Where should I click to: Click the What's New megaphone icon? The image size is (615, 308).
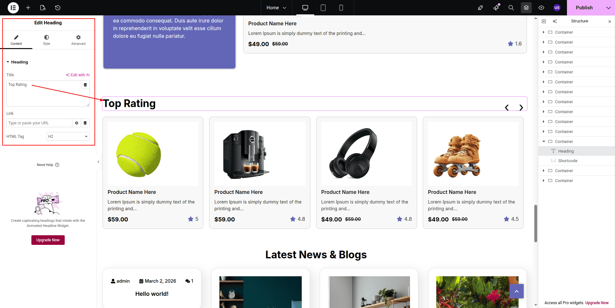coord(496,8)
